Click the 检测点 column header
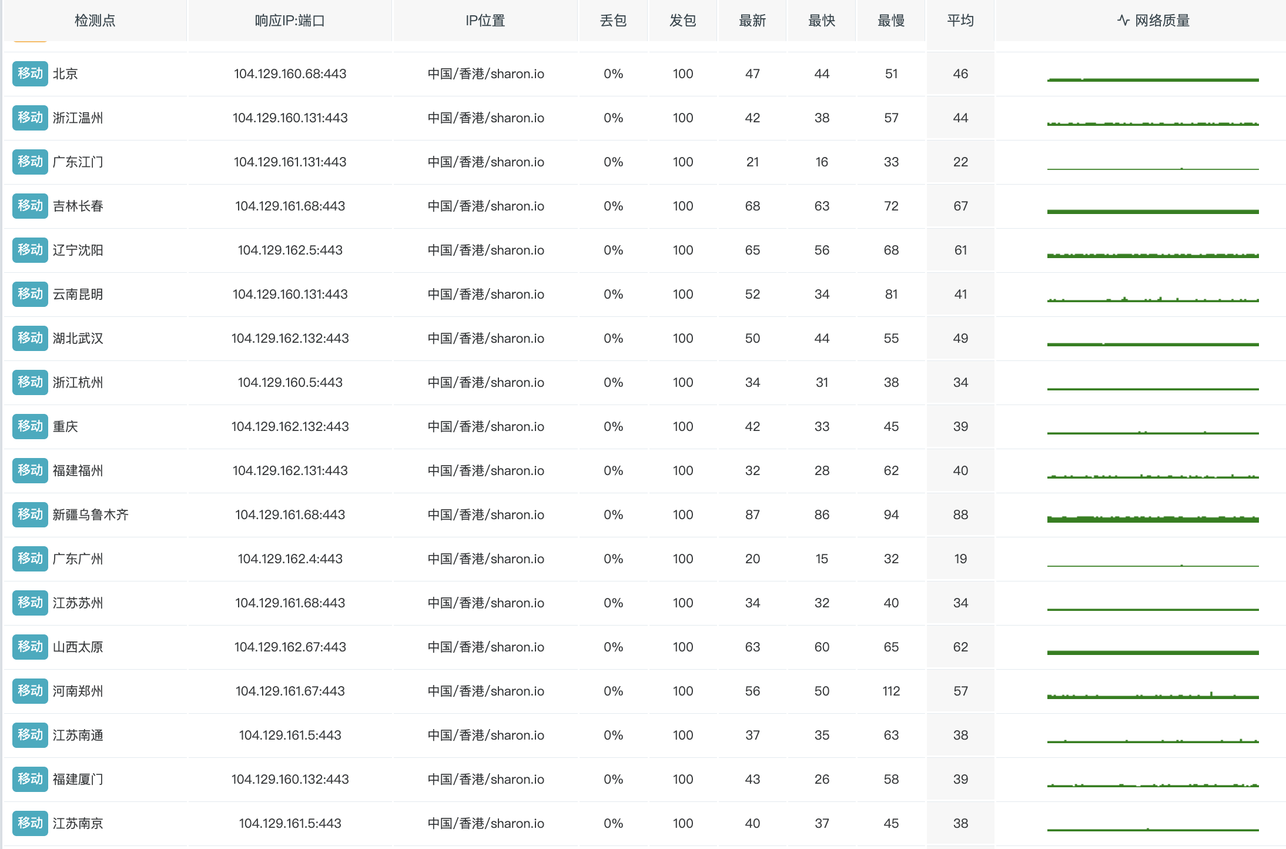The width and height of the screenshot is (1286, 849). [x=95, y=21]
